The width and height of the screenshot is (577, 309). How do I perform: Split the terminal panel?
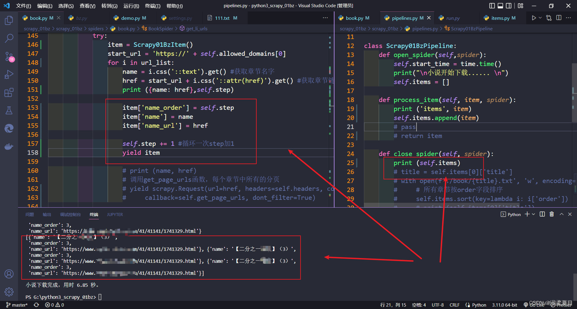tap(542, 214)
